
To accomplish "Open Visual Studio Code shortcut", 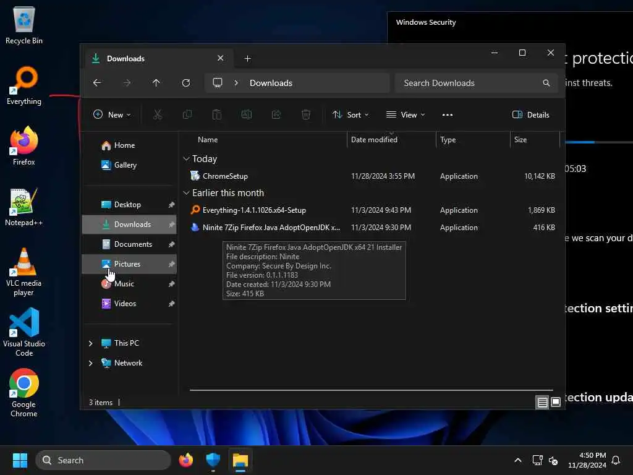I will pos(24,332).
